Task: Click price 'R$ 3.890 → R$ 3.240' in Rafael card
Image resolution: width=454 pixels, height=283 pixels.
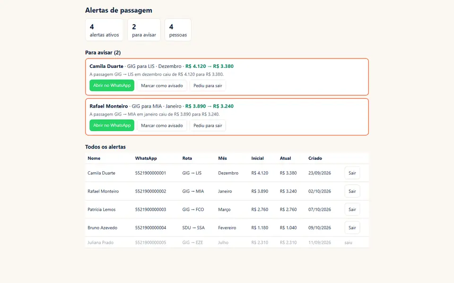Action: point(210,106)
